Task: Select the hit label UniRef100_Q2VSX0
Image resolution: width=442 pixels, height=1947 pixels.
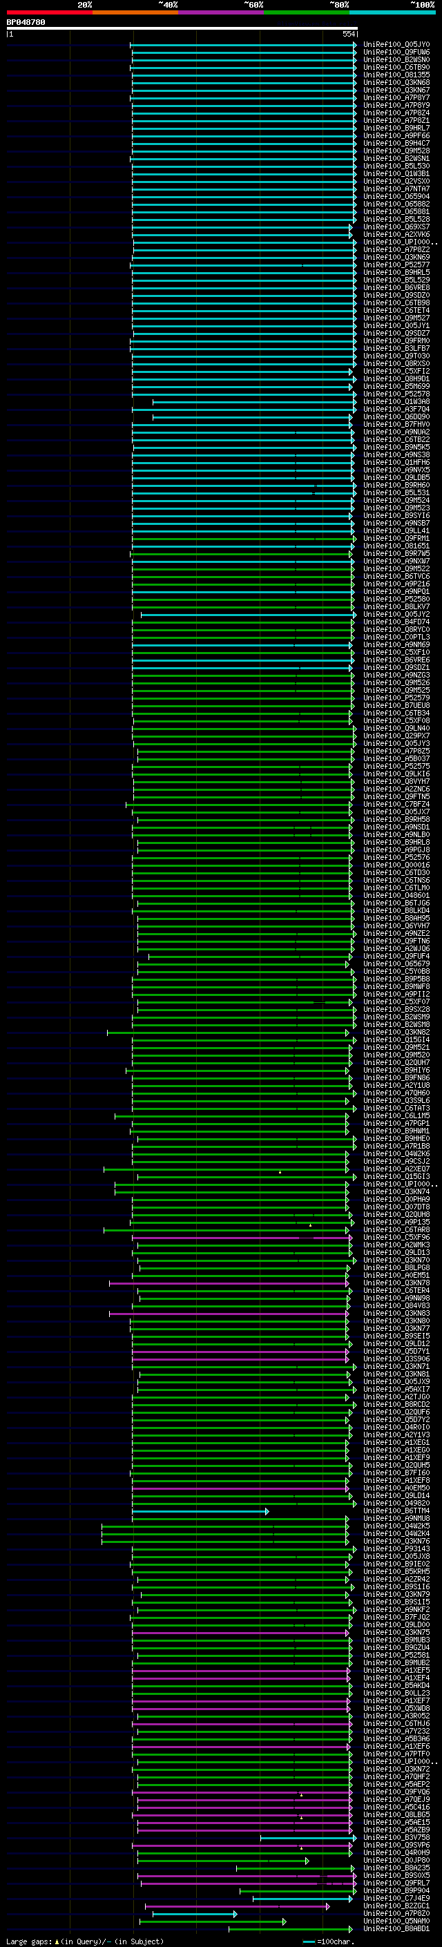Action: [x=396, y=182]
